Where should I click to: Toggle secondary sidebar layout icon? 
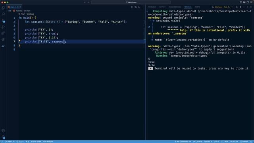(248, 2)
